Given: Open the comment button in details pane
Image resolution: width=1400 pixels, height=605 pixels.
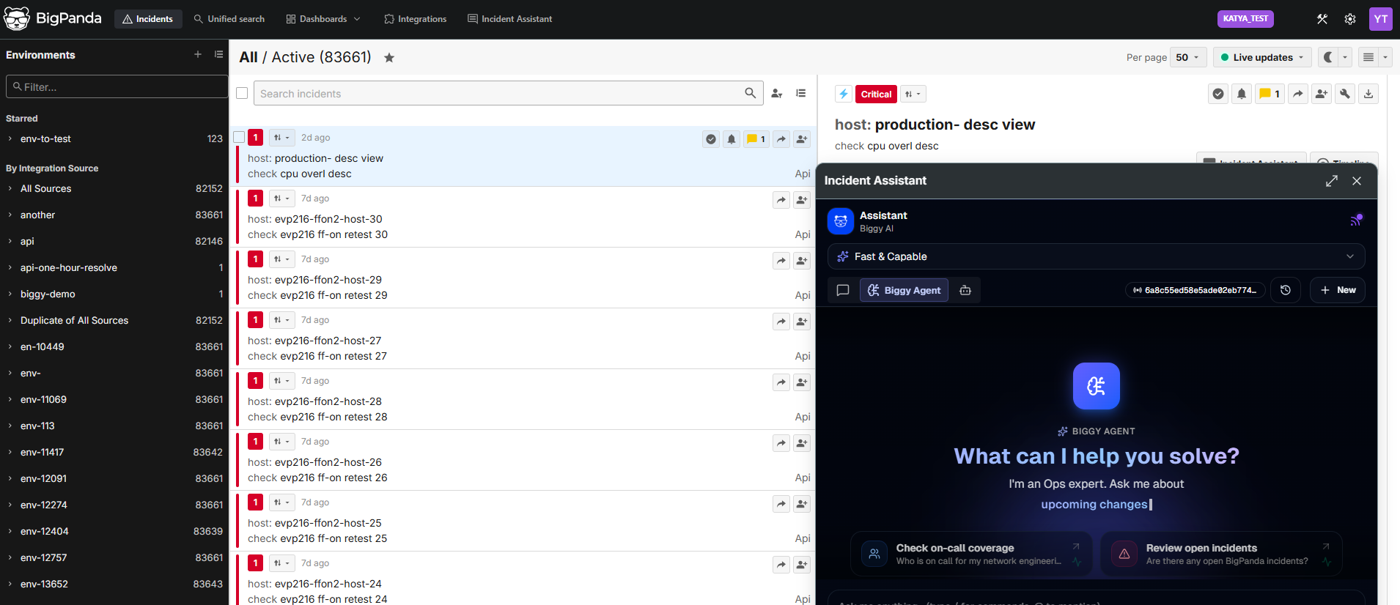Looking at the screenshot, I should pos(1270,94).
